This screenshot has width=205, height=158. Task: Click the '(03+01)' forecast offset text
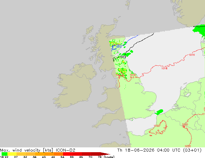tap(192, 150)
